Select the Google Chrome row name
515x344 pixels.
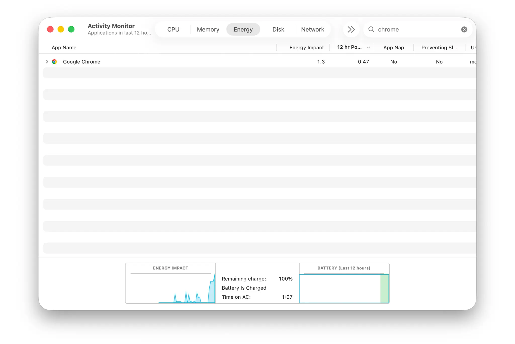[81, 62]
